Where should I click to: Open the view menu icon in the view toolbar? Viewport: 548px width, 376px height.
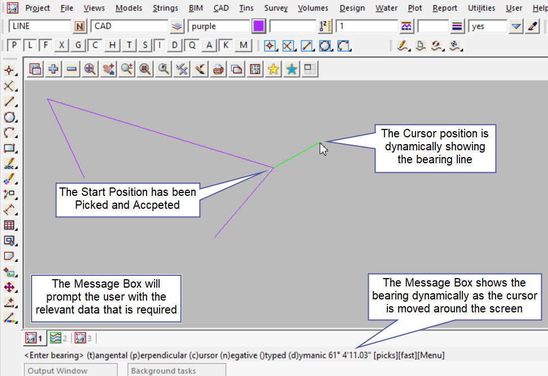click(x=35, y=69)
